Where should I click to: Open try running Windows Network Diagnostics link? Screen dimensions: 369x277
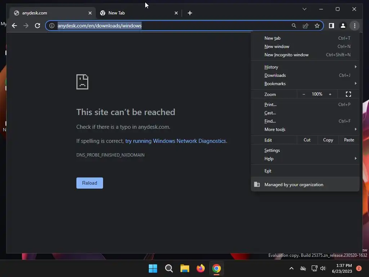[x=175, y=141]
